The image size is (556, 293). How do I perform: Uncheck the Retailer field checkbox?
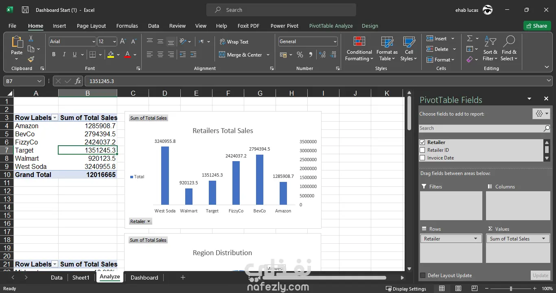click(x=422, y=142)
